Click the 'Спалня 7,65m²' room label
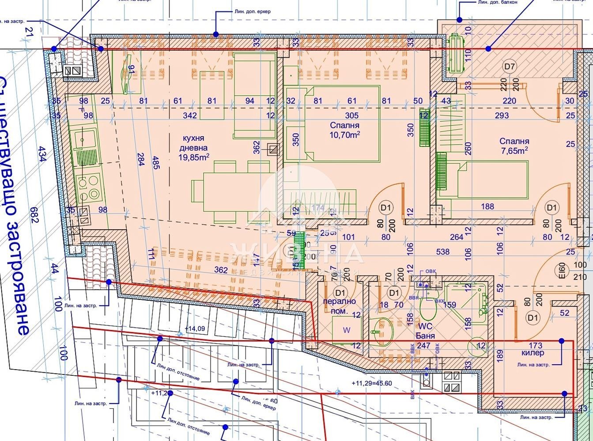Viewport: 593px width, 441px height. (514, 146)
